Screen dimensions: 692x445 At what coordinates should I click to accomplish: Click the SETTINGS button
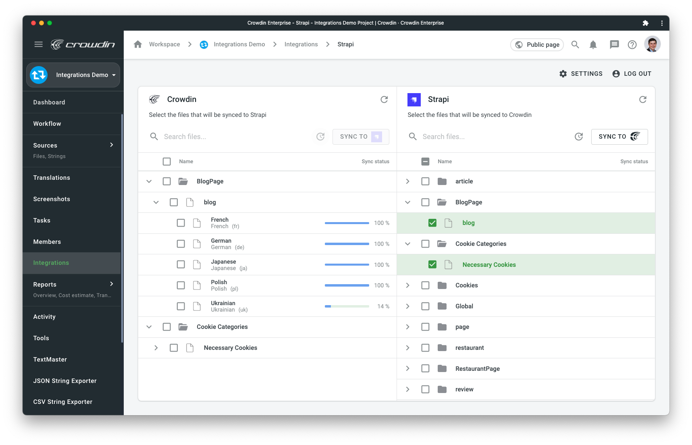(581, 74)
